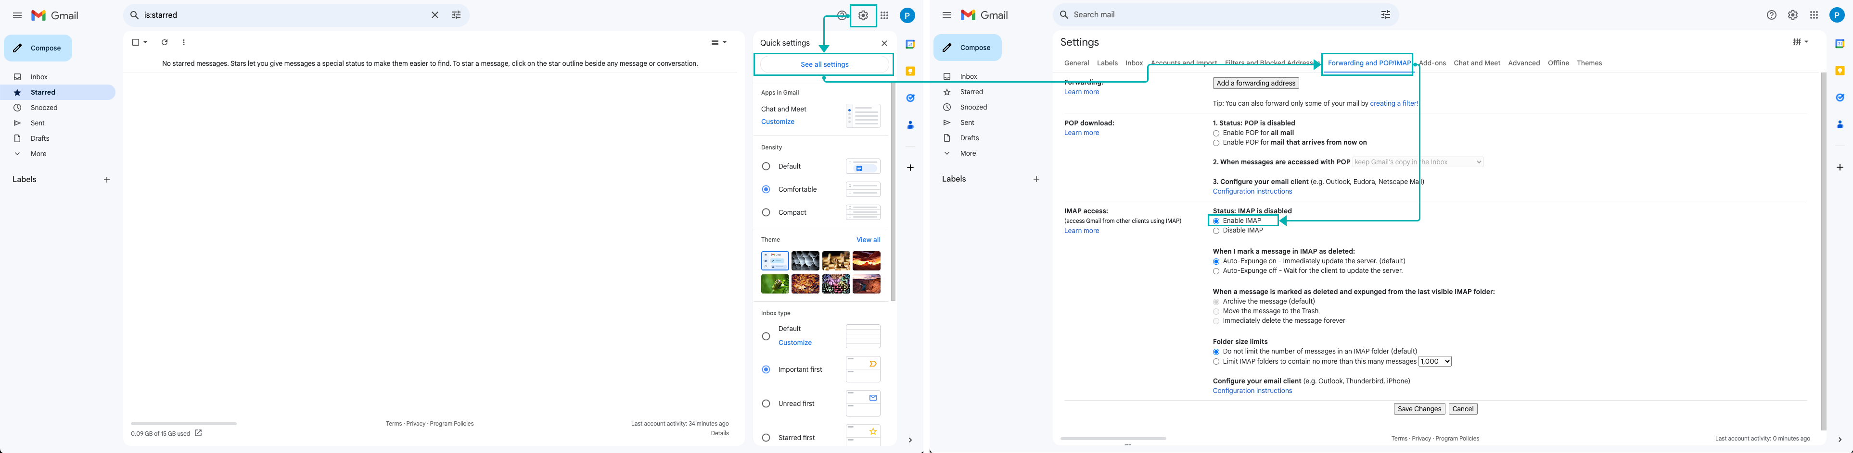Click Add a forwarding address button
The height and width of the screenshot is (453, 1853).
coord(1255,83)
